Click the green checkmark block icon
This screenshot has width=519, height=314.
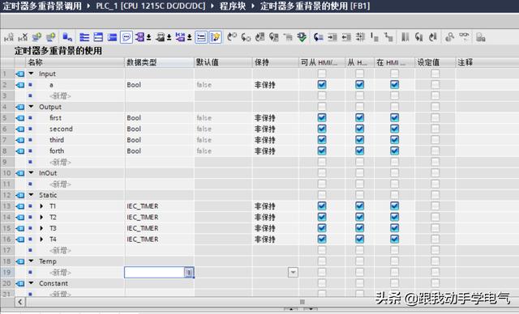(302, 37)
